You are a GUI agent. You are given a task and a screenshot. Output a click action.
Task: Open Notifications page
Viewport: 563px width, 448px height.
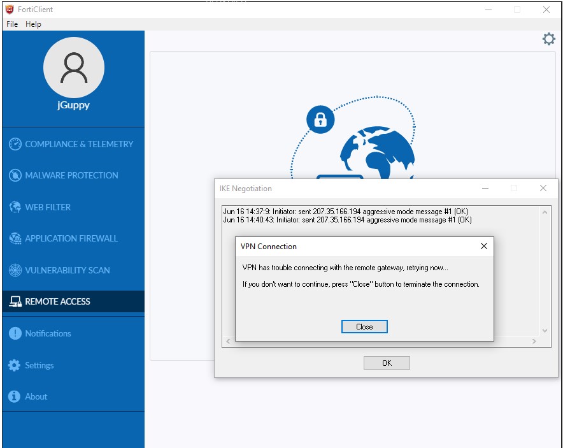click(x=73, y=333)
